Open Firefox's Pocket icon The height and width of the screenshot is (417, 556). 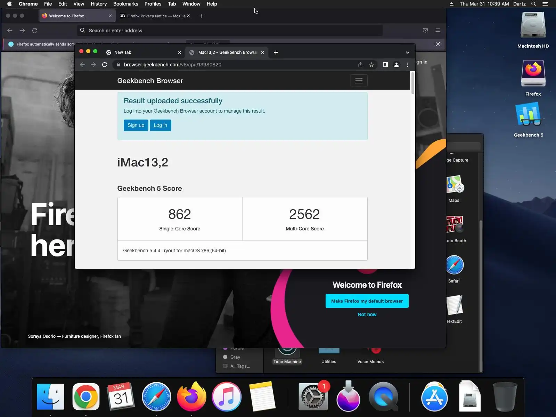pos(425,31)
